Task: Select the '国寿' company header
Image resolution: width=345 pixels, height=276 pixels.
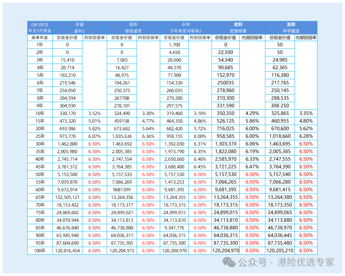Action: click(x=133, y=24)
